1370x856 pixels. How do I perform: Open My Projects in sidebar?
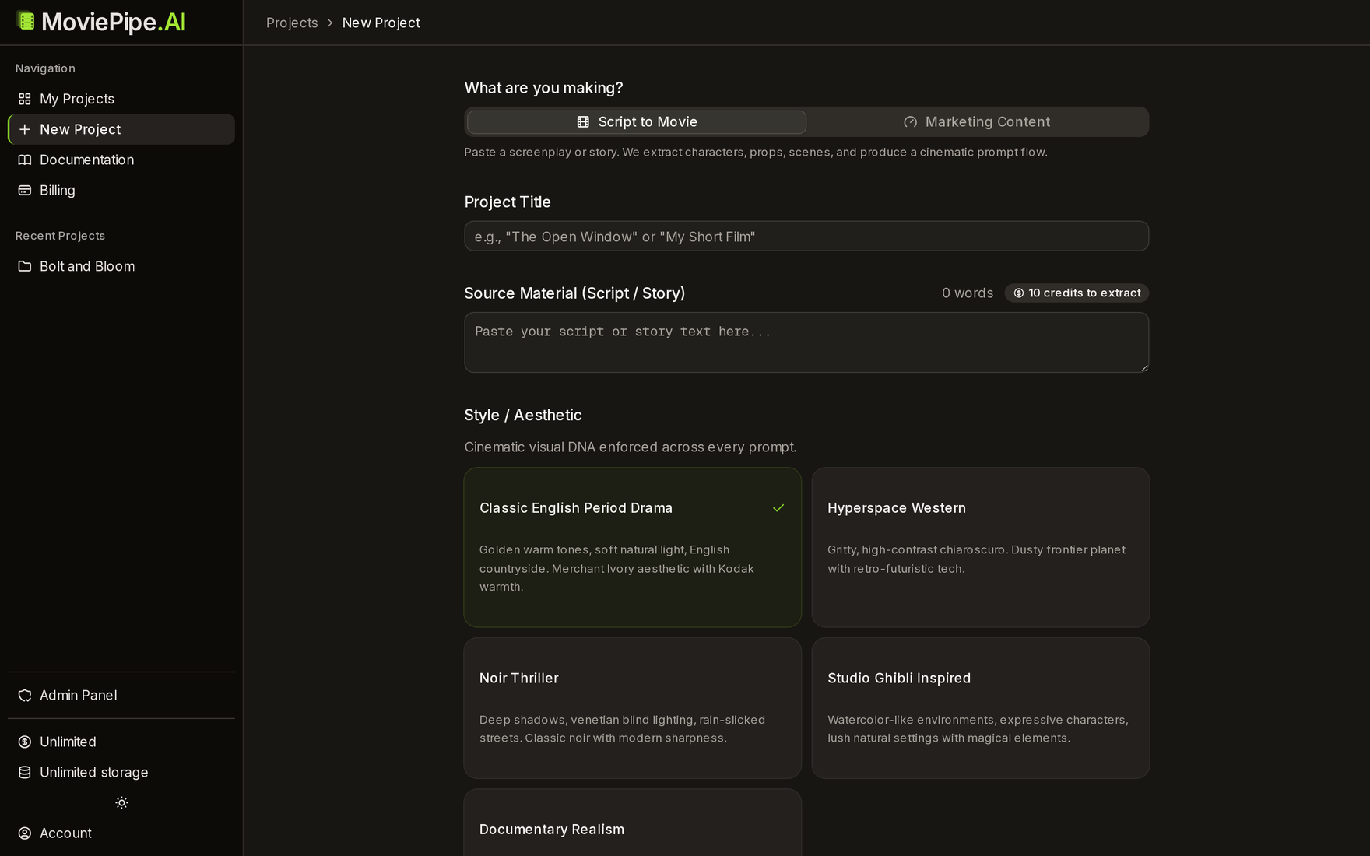point(121,99)
